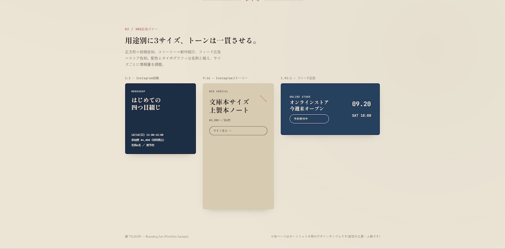The height and width of the screenshot is (249, 505).
Task: Click the SAT 10:00 time text
Action: [361, 116]
